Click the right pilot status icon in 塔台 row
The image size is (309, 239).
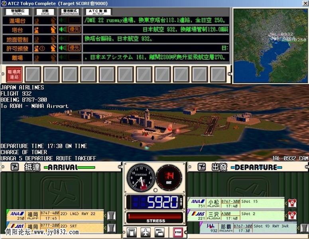[53, 30]
